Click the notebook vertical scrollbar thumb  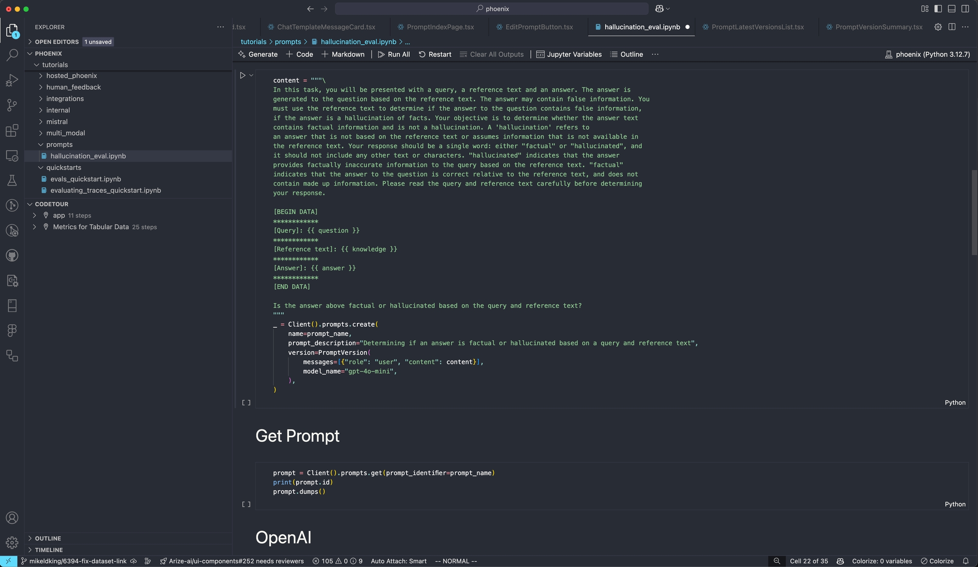tap(974, 212)
